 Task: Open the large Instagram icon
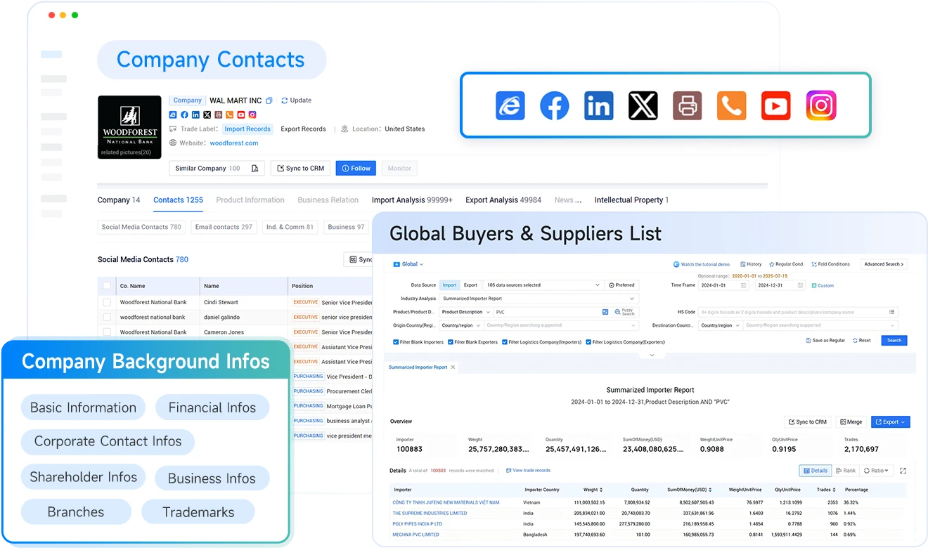pyautogui.click(x=820, y=105)
